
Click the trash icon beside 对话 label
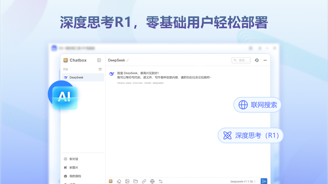pyautogui.click(x=100, y=69)
